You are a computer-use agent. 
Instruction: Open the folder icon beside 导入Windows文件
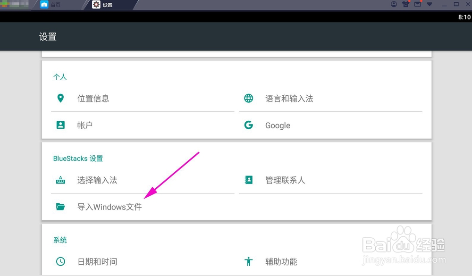click(60, 207)
